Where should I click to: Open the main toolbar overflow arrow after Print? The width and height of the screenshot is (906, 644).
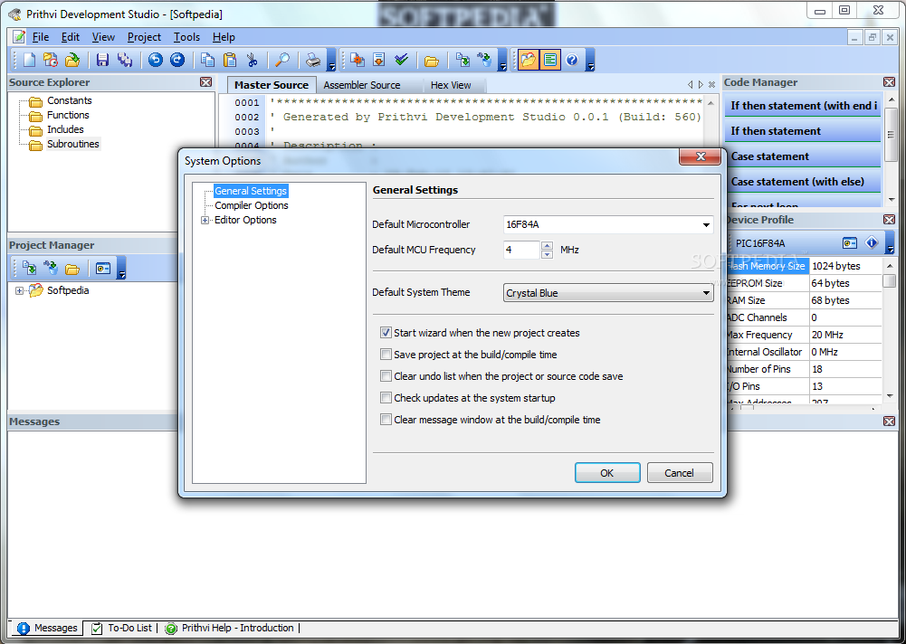pos(331,60)
